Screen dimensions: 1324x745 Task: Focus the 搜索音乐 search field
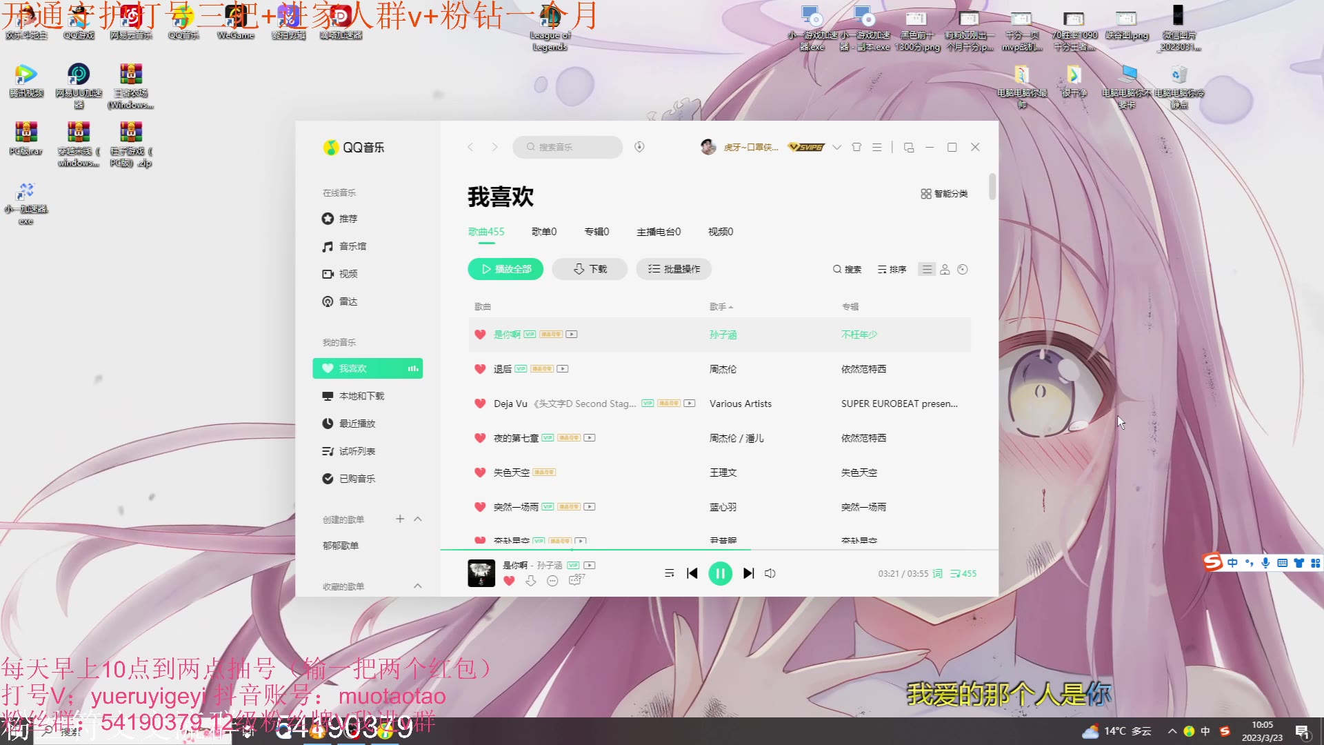point(567,147)
